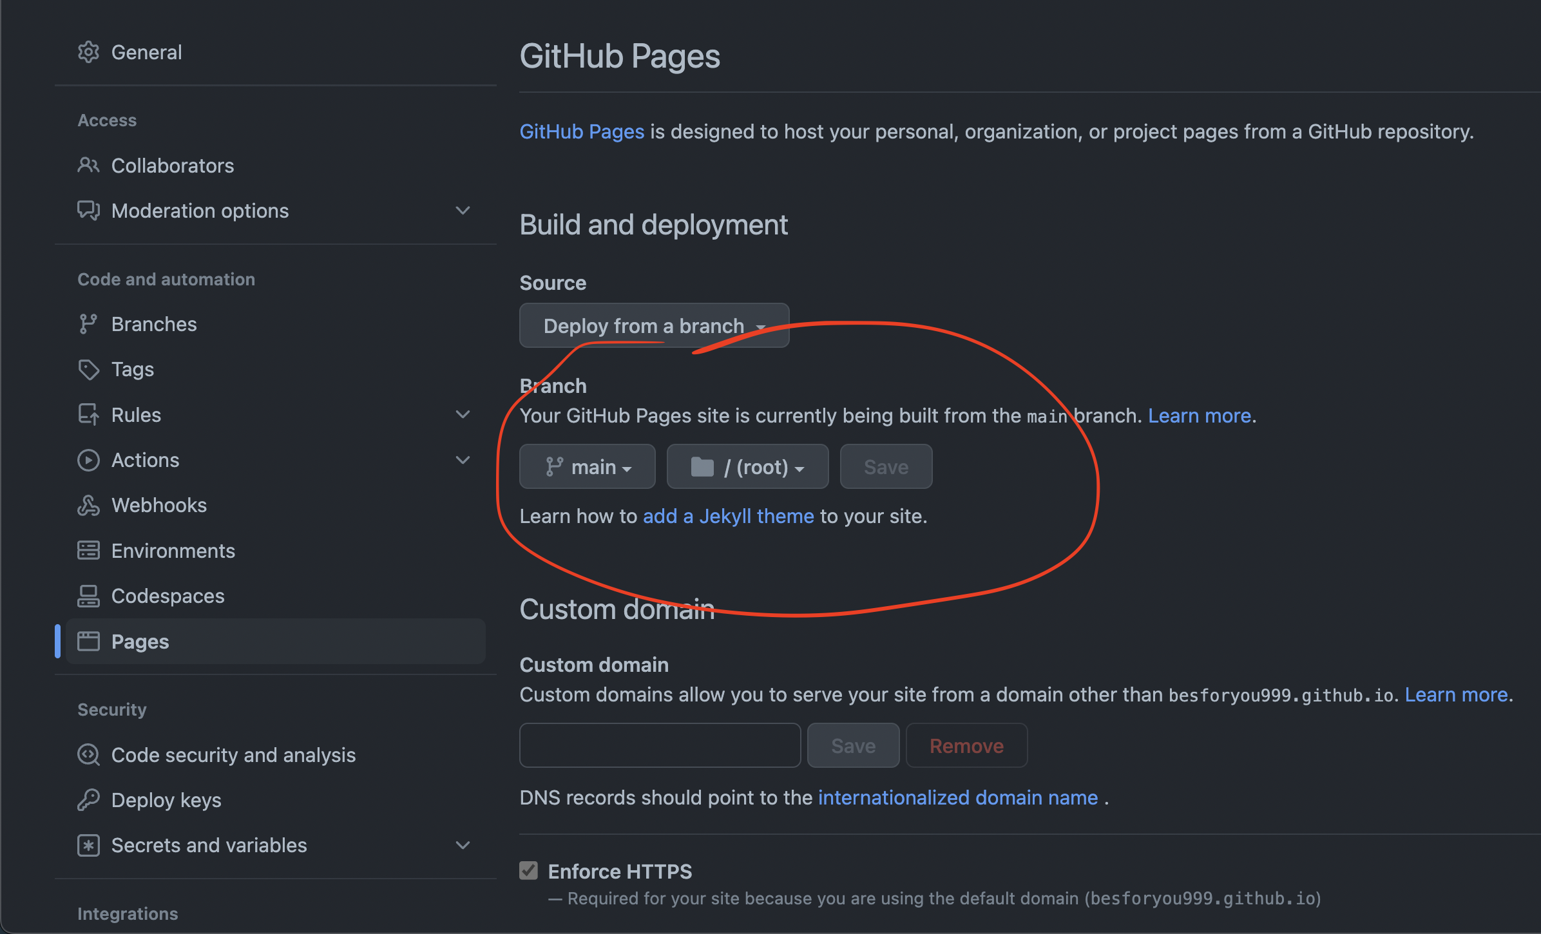Click the Secrets and variables asterisk icon
This screenshot has width=1541, height=934.
click(x=88, y=845)
